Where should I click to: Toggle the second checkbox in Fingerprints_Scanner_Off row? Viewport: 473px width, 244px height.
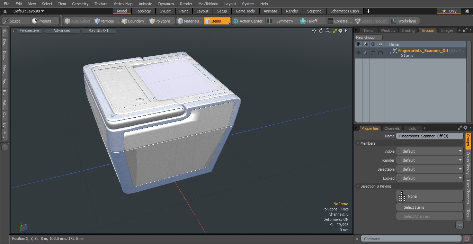point(380,53)
